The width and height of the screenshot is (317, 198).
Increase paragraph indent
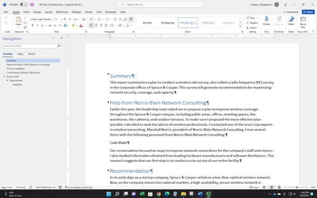[x=120, y=19]
